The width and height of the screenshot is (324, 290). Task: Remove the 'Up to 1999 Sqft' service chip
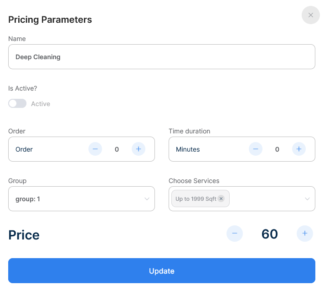(x=221, y=198)
